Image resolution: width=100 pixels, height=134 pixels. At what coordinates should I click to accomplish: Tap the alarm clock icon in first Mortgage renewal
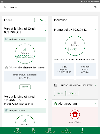6,39
